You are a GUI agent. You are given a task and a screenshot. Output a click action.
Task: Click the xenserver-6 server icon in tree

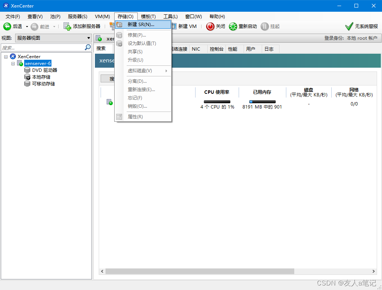[20, 63]
